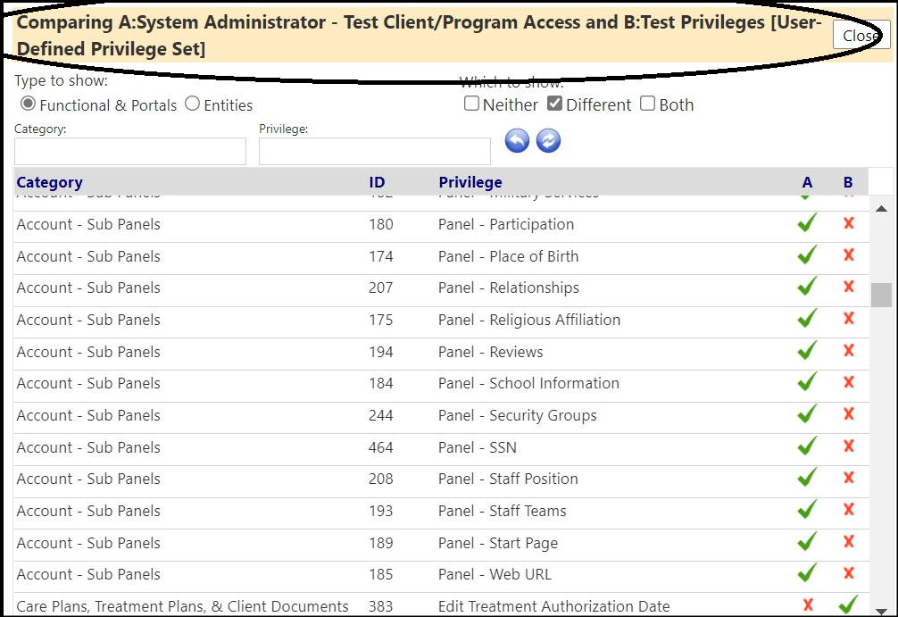898x617 pixels.
Task: Sort by Privilege column header
Action: pyautogui.click(x=470, y=182)
